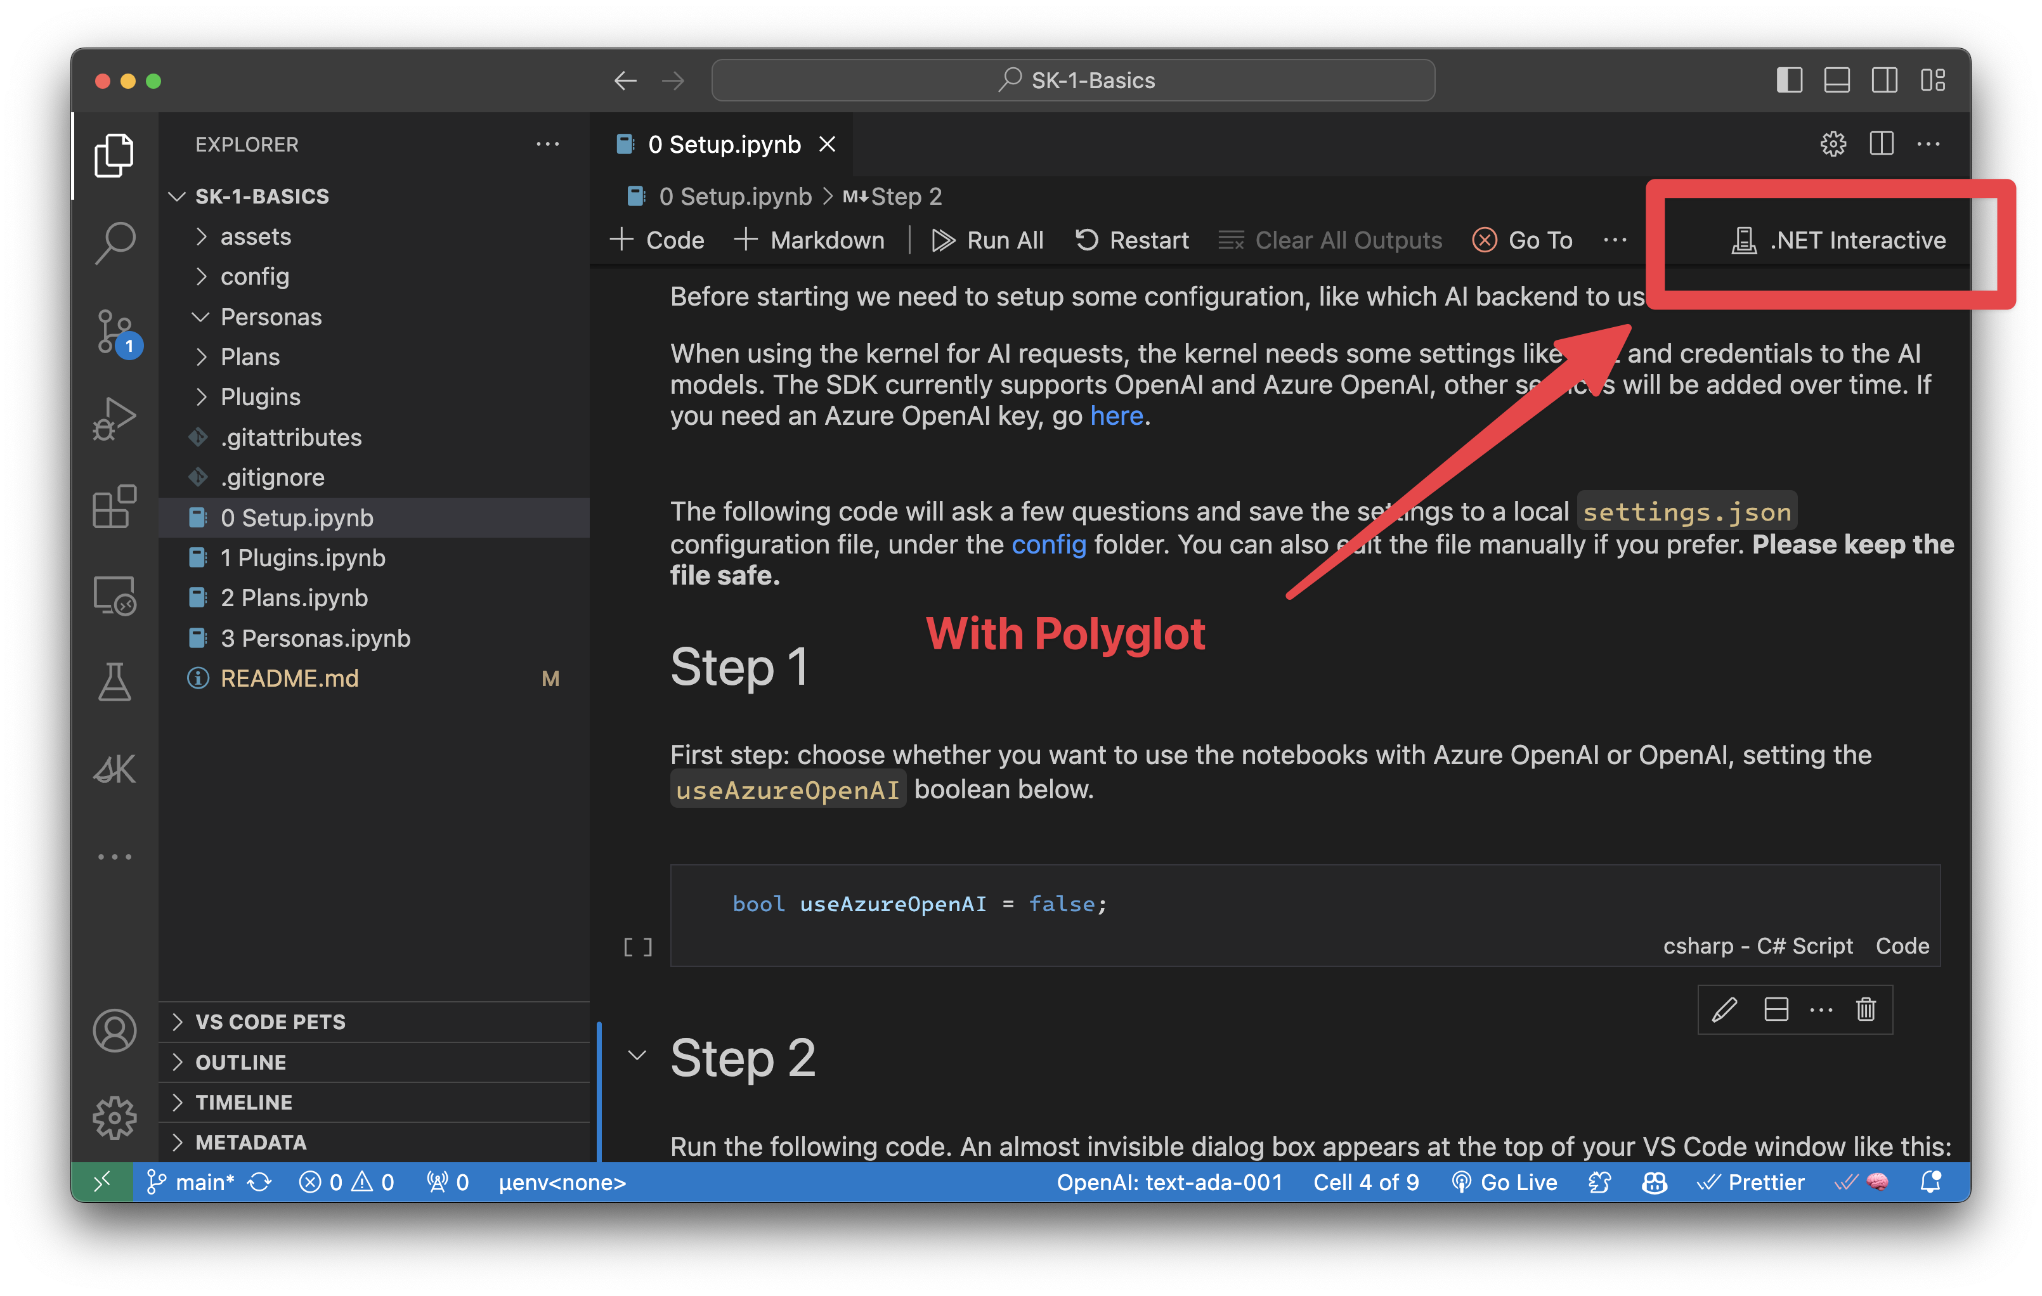Viewport: 2042px width, 1296px height.
Task: Open notebook settings gear in editor toolbar
Action: 1833,144
